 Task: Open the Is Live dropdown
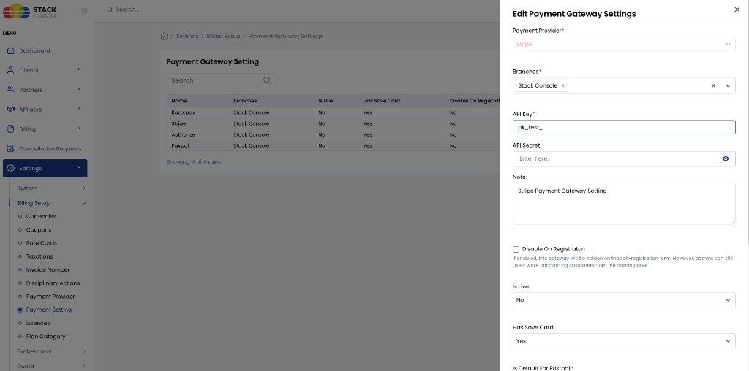point(624,300)
